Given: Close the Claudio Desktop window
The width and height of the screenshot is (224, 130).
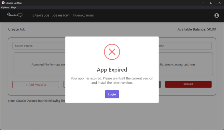Looking at the screenshot, I should (x=219, y=3).
